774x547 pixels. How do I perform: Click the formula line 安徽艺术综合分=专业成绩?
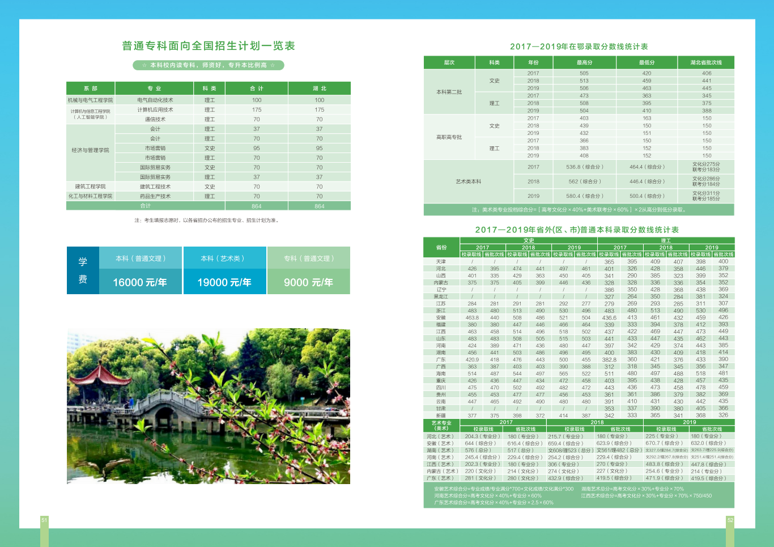coord(504,489)
